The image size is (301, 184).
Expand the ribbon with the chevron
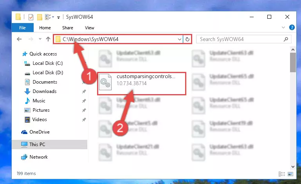(x=283, y=27)
